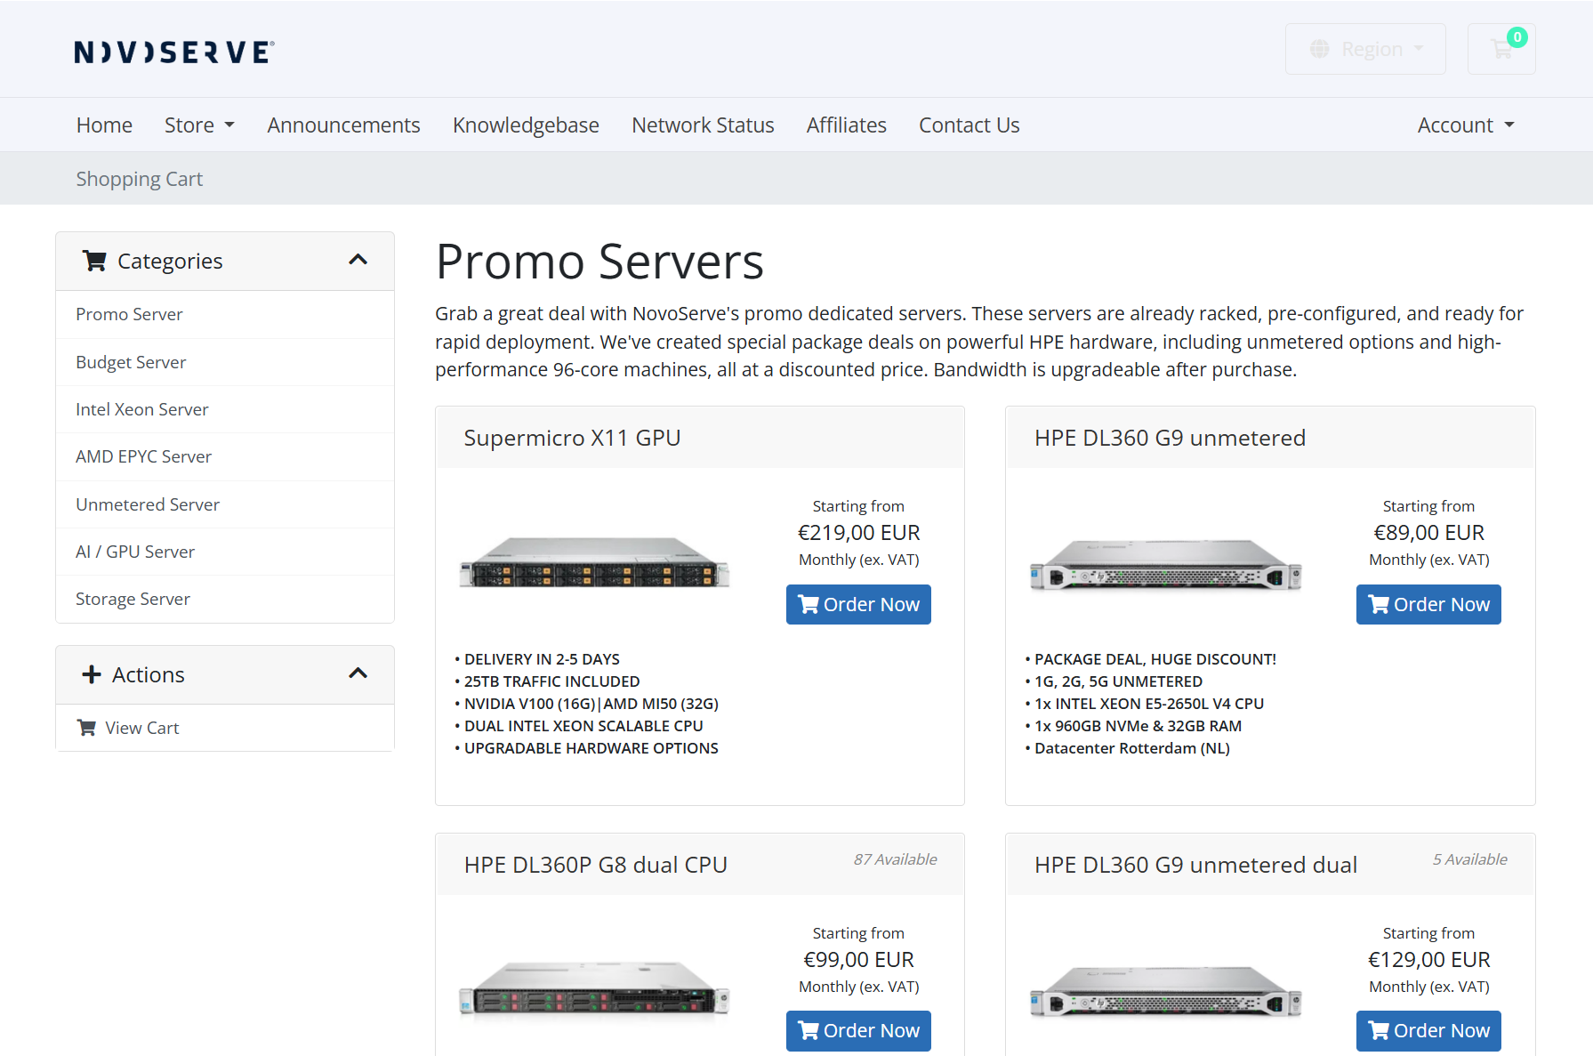
Task: Click the 87 Available label
Action: [895, 859]
